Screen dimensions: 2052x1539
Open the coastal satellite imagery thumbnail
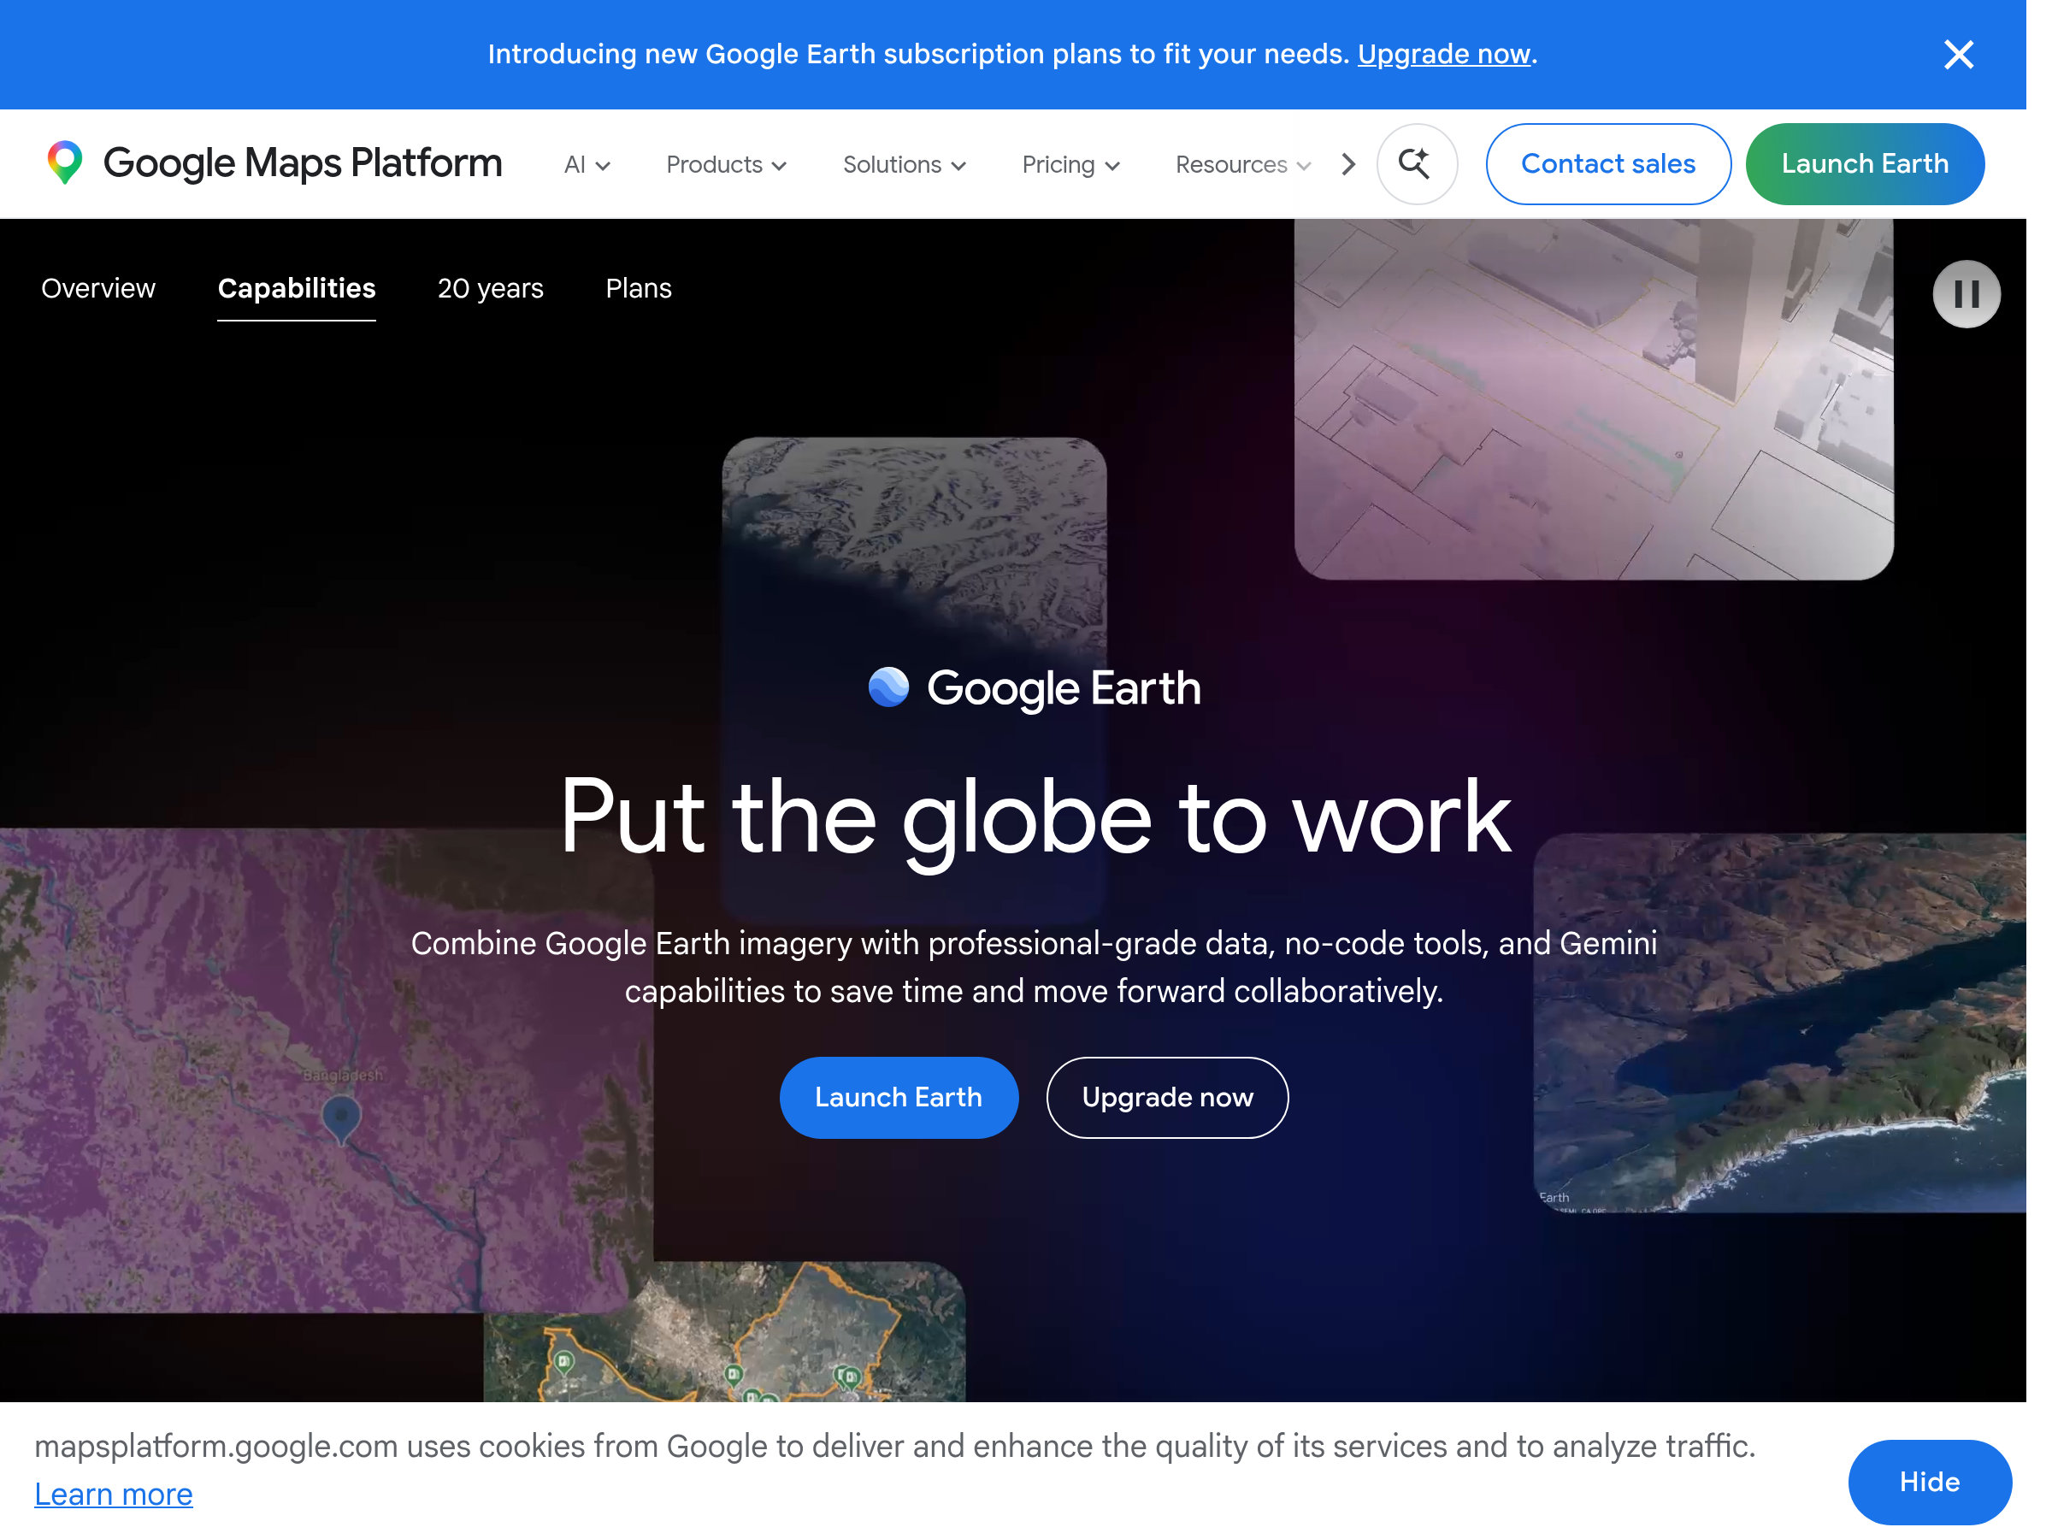click(x=1778, y=1023)
